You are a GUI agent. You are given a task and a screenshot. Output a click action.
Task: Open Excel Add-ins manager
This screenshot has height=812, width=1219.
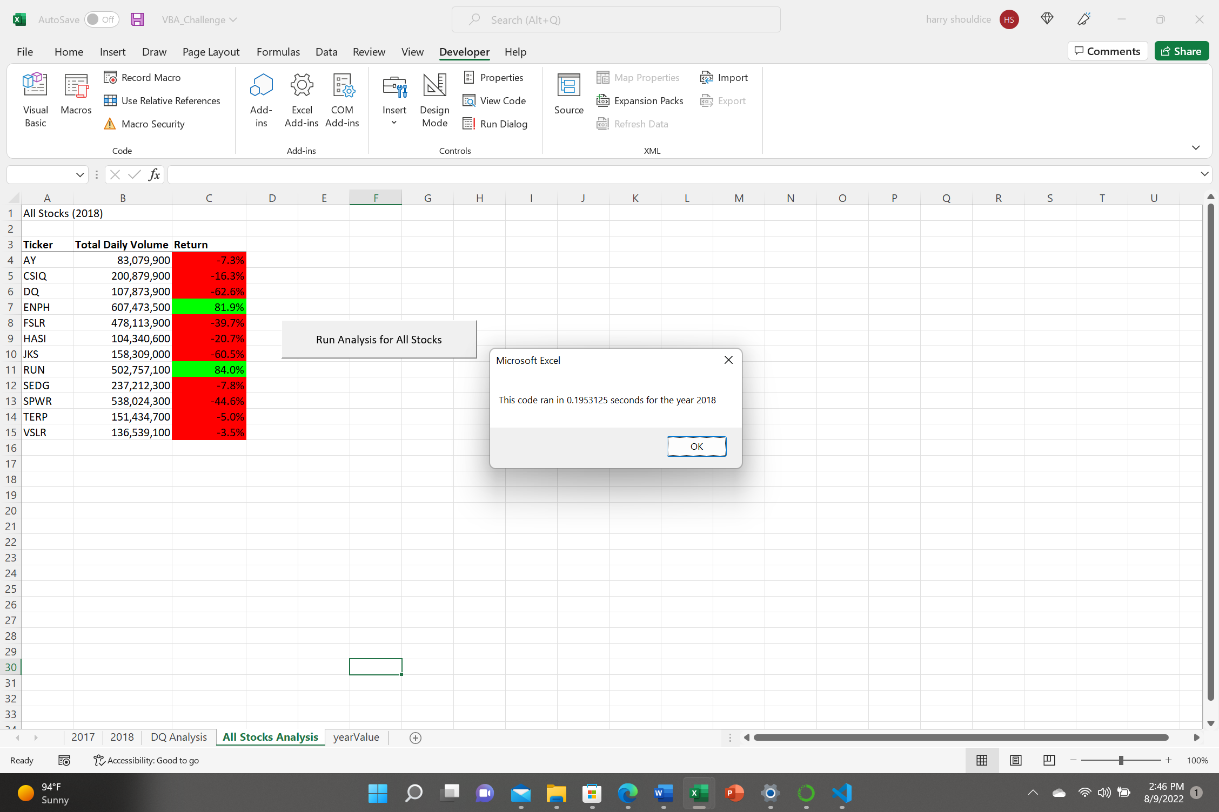(302, 100)
